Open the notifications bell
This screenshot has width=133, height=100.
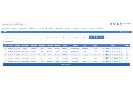[118, 24]
